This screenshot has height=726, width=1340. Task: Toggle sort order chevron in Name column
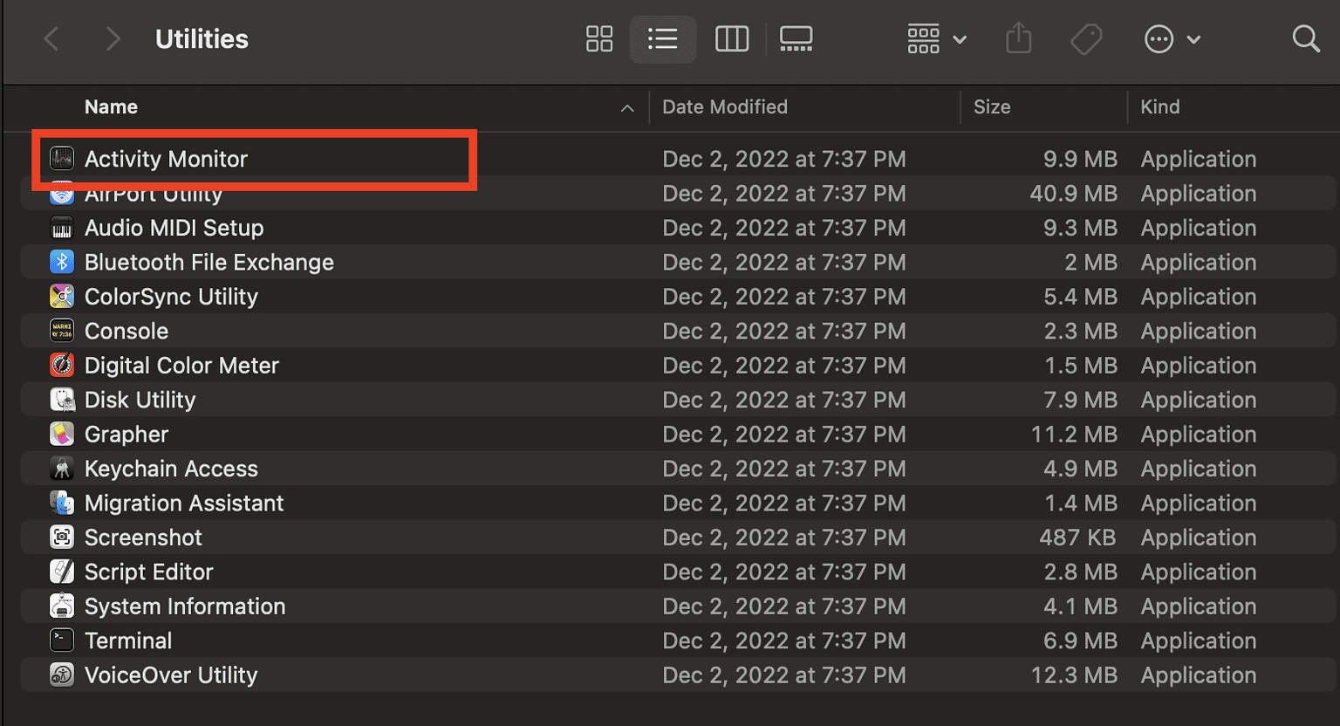(x=627, y=108)
